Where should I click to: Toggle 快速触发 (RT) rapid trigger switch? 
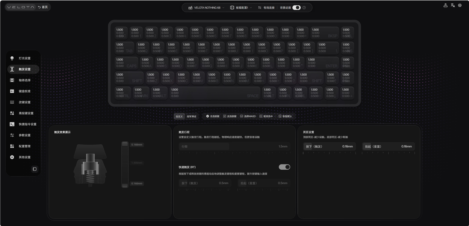(x=284, y=167)
